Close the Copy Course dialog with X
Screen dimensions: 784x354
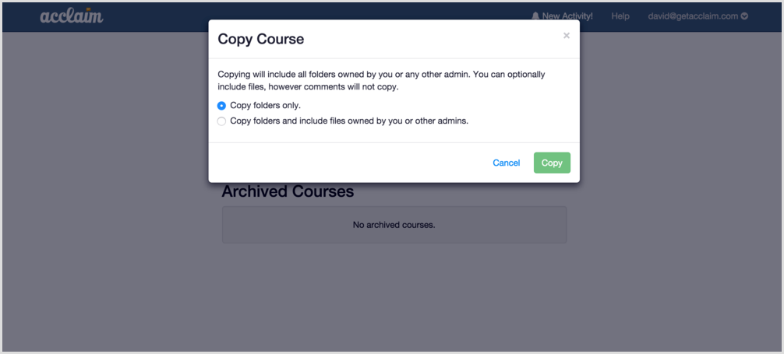point(566,36)
